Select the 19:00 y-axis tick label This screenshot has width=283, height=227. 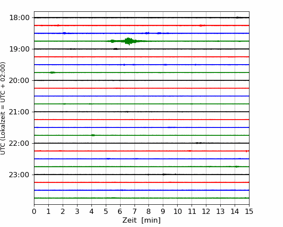[19, 49]
